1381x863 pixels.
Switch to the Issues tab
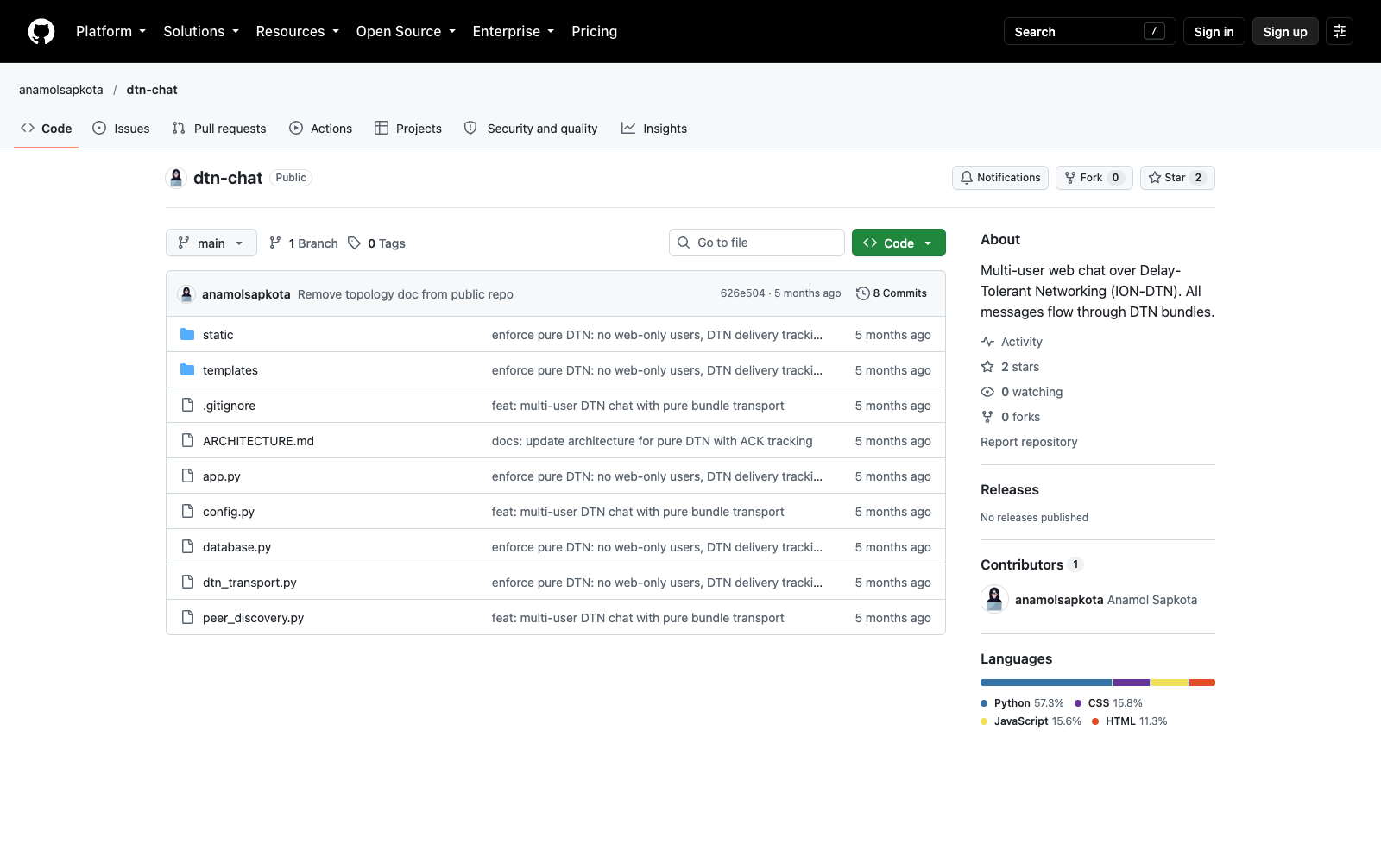(121, 129)
